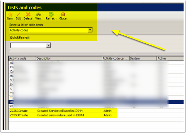The width and height of the screenshot is (186, 133).
Task: Click the Activity code ca... column header
Action: (x=116, y=59)
